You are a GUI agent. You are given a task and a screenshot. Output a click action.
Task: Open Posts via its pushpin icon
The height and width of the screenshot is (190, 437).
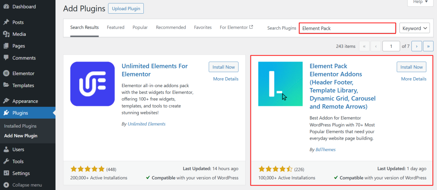click(x=6, y=22)
